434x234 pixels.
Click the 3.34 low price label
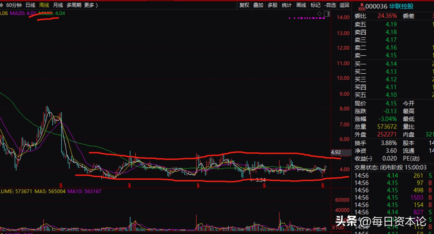(260, 180)
